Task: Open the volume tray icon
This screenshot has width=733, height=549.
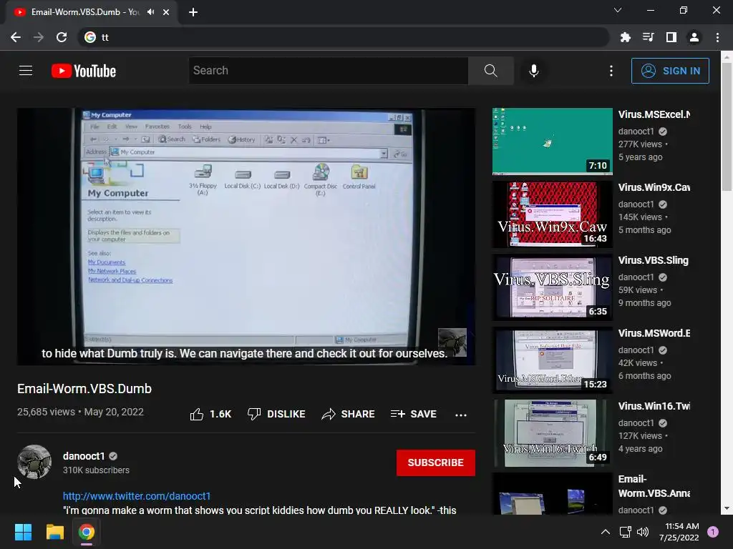Action: pyautogui.click(x=644, y=532)
